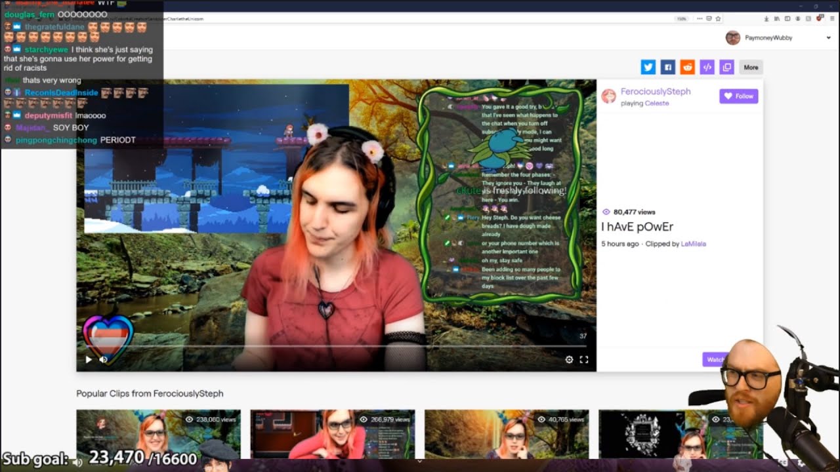Open the Celeste game link
This screenshot has width=840, height=472.
pos(657,104)
